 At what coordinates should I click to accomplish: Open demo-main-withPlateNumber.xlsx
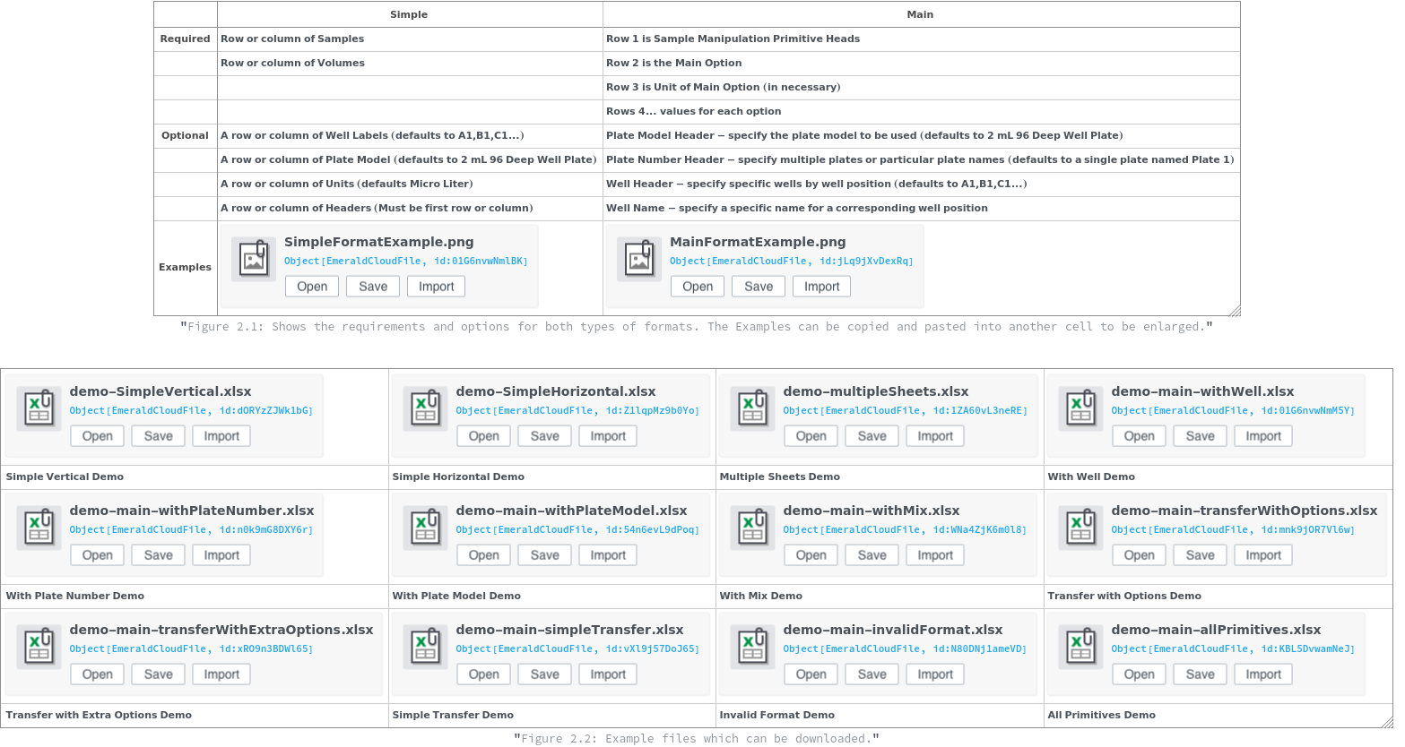[98, 555]
